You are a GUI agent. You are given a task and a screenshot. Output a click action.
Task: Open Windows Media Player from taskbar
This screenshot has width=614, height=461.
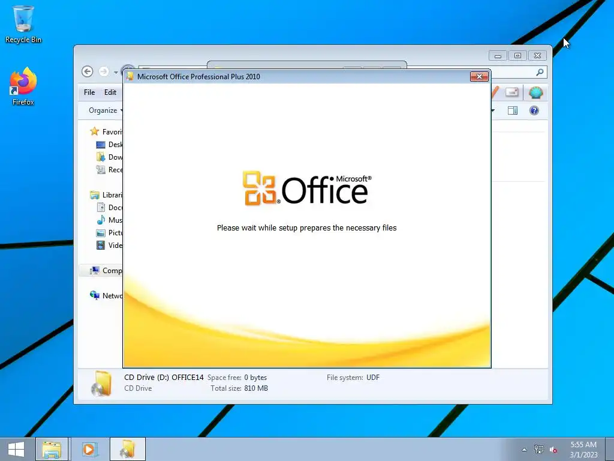click(x=89, y=449)
